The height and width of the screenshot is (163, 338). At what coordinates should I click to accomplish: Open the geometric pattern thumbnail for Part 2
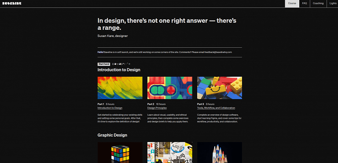click(x=170, y=88)
